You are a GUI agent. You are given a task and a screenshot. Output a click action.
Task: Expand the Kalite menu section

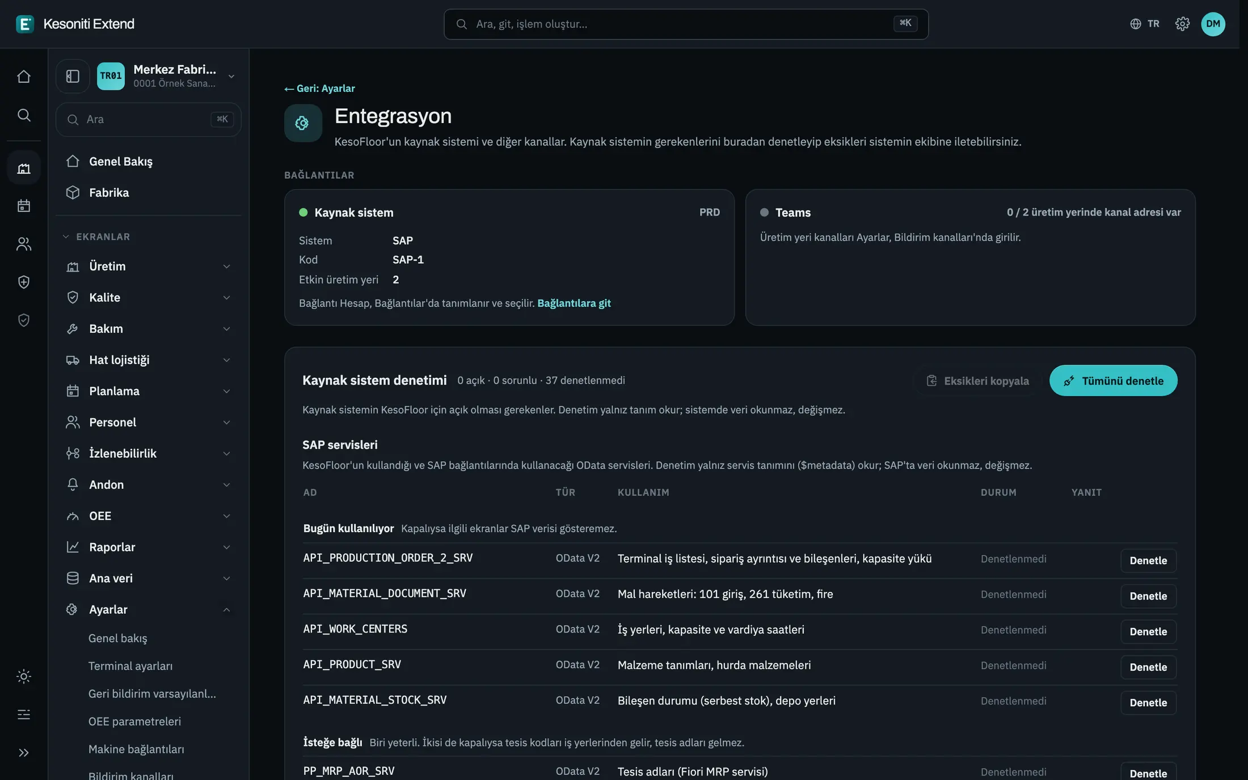[149, 297]
